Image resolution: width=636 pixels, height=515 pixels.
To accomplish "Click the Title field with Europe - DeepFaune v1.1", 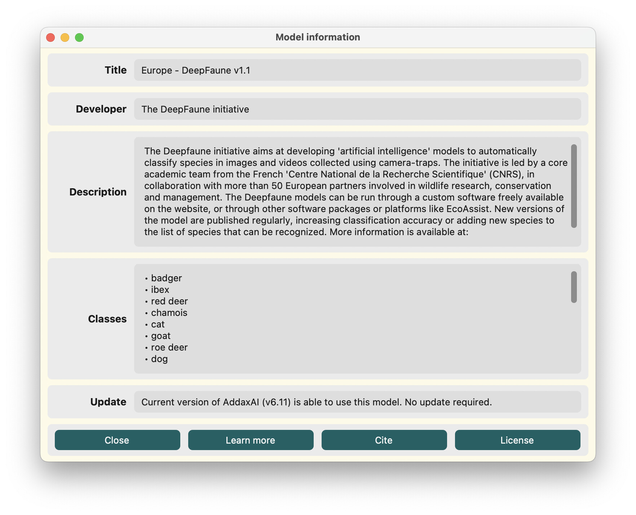I will [357, 70].
